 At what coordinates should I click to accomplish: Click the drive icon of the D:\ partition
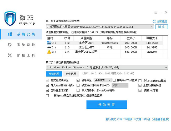coord(49,47)
